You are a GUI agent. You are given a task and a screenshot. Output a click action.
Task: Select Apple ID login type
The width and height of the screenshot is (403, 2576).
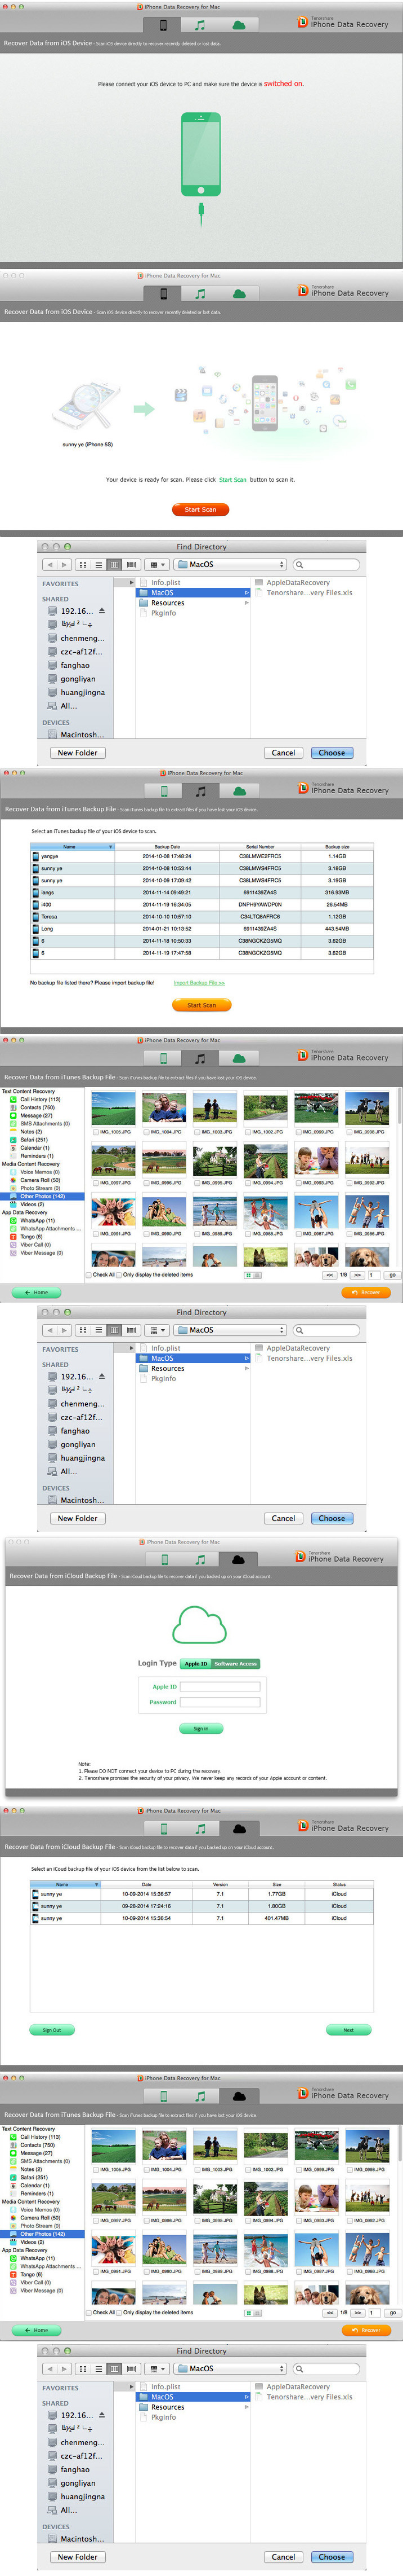tap(195, 1664)
